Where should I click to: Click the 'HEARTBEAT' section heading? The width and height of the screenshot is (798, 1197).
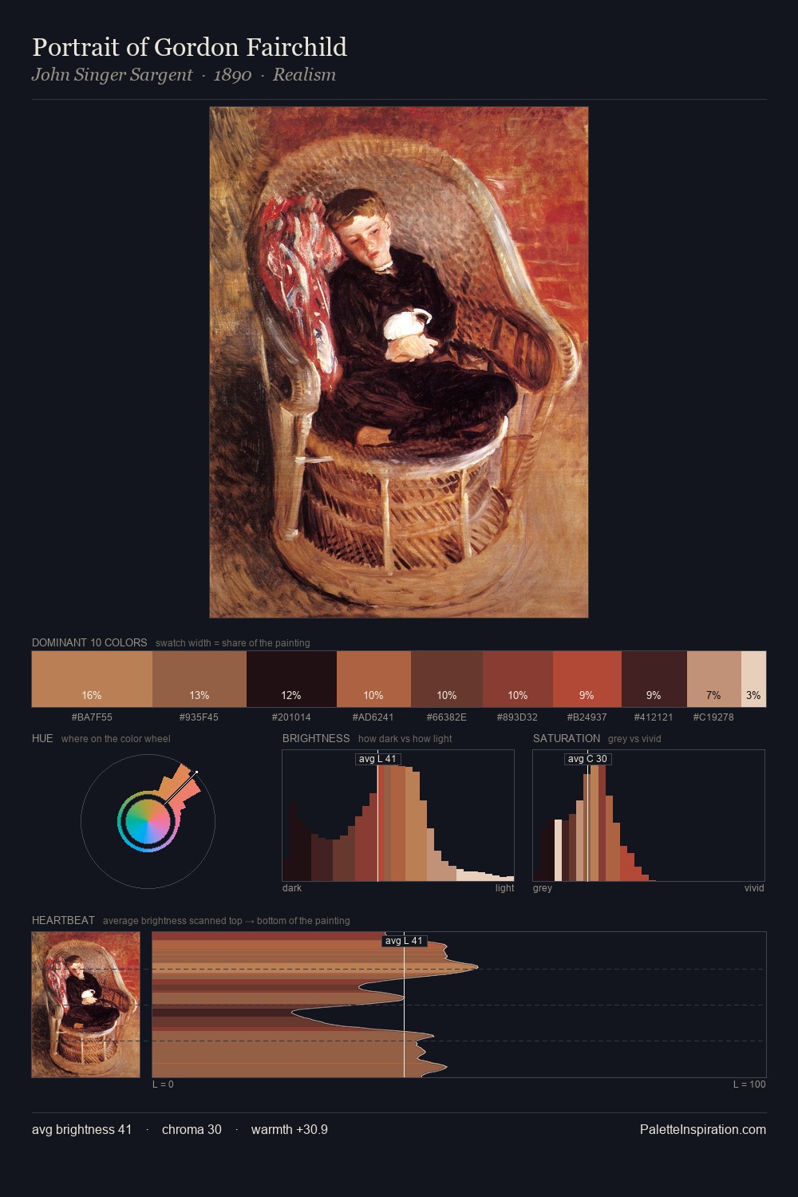63,920
